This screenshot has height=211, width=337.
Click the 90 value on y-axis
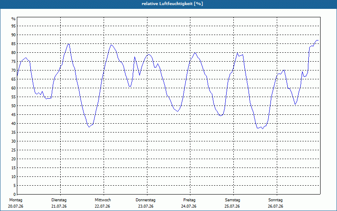[13, 35]
